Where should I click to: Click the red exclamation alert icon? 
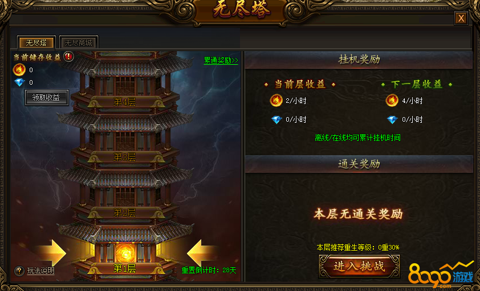pyautogui.click(x=68, y=56)
